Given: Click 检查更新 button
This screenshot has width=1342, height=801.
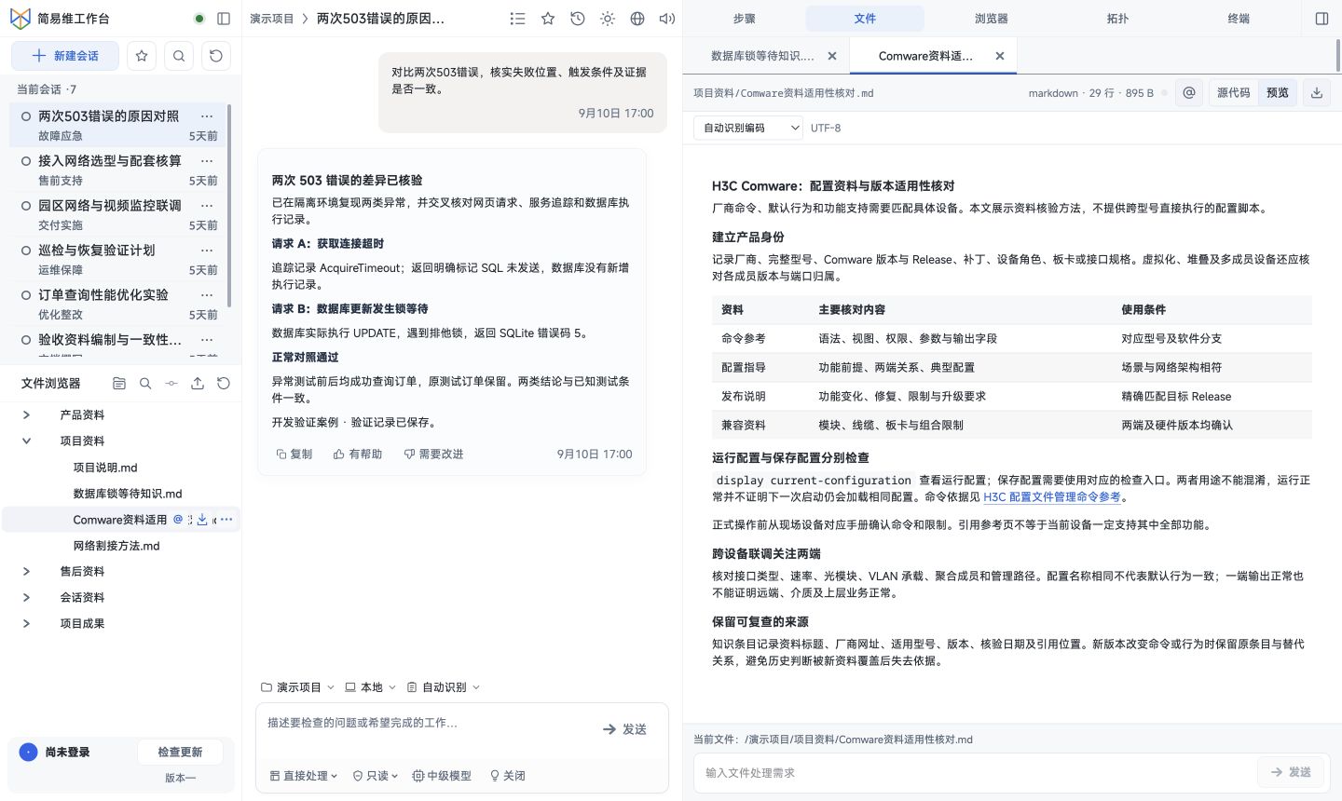Looking at the screenshot, I should click(x=180, y=753).
